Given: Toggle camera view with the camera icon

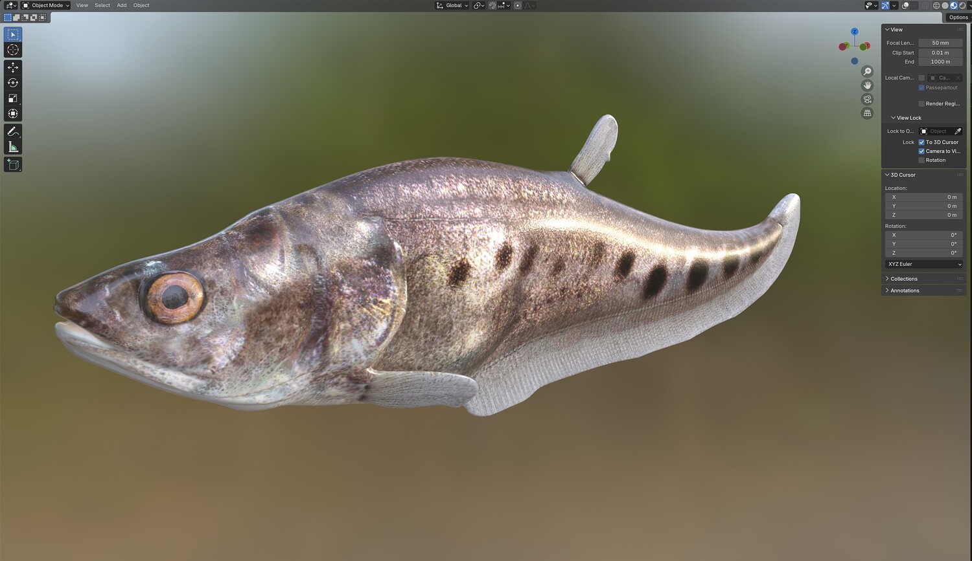Looking at the screenshot, I should [x=867, y=99].
